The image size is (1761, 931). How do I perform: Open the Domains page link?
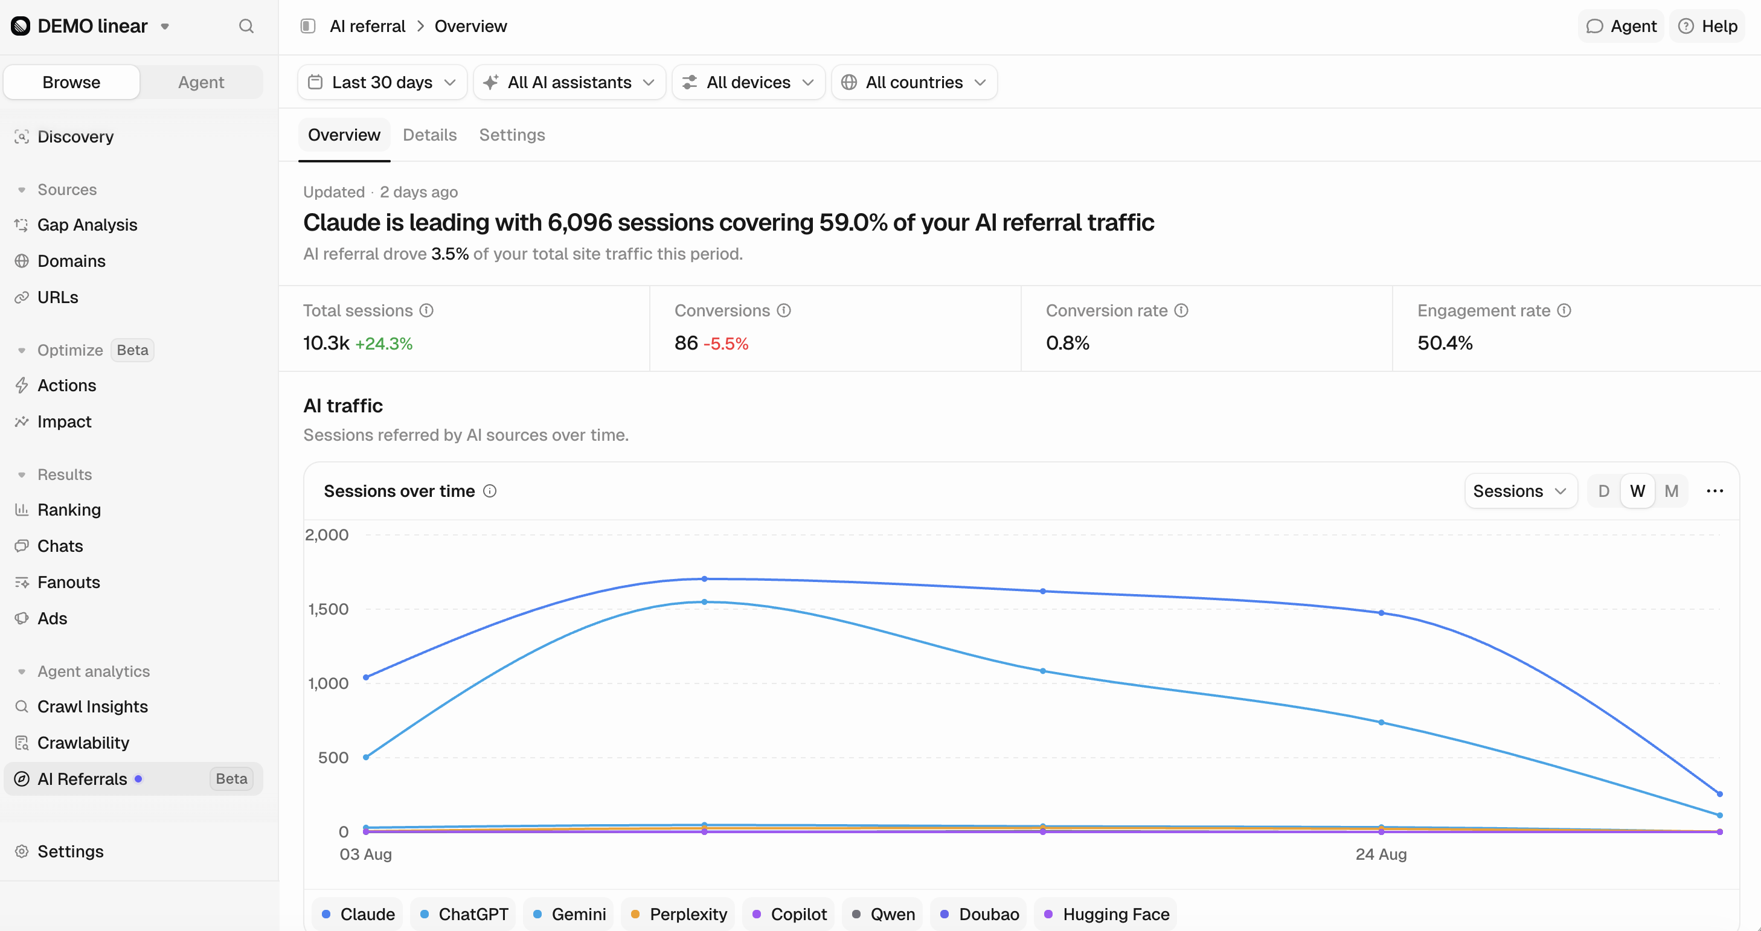tap(133, 261)
